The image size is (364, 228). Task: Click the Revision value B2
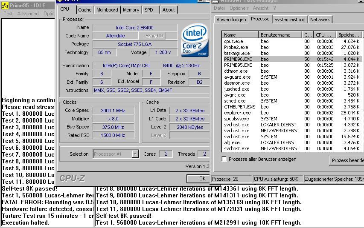point(199,82)
